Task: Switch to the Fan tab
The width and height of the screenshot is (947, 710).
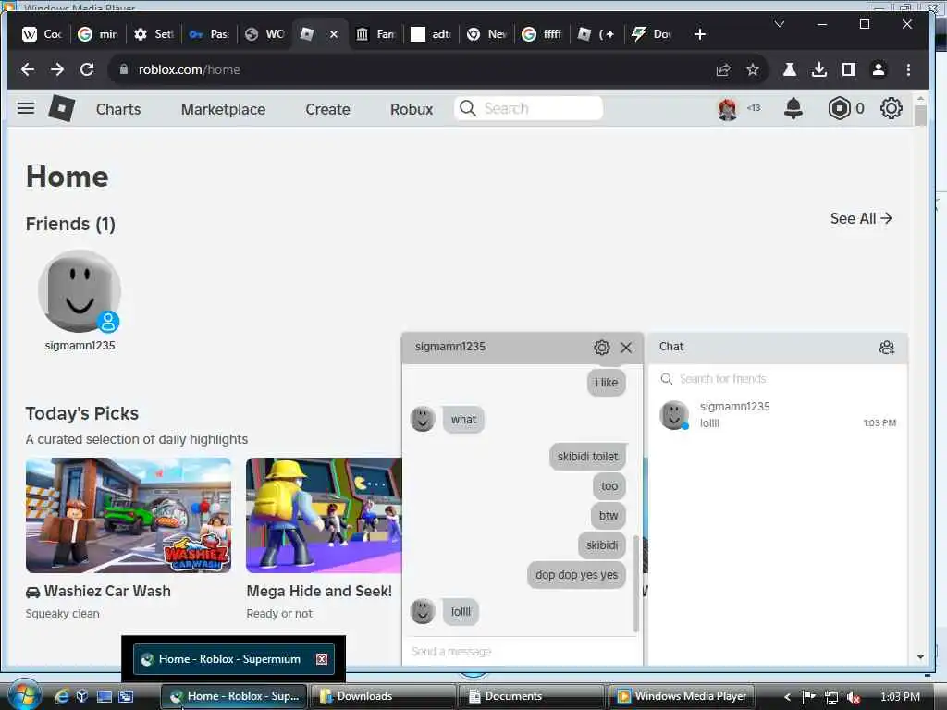Action: tap(375, 34)
